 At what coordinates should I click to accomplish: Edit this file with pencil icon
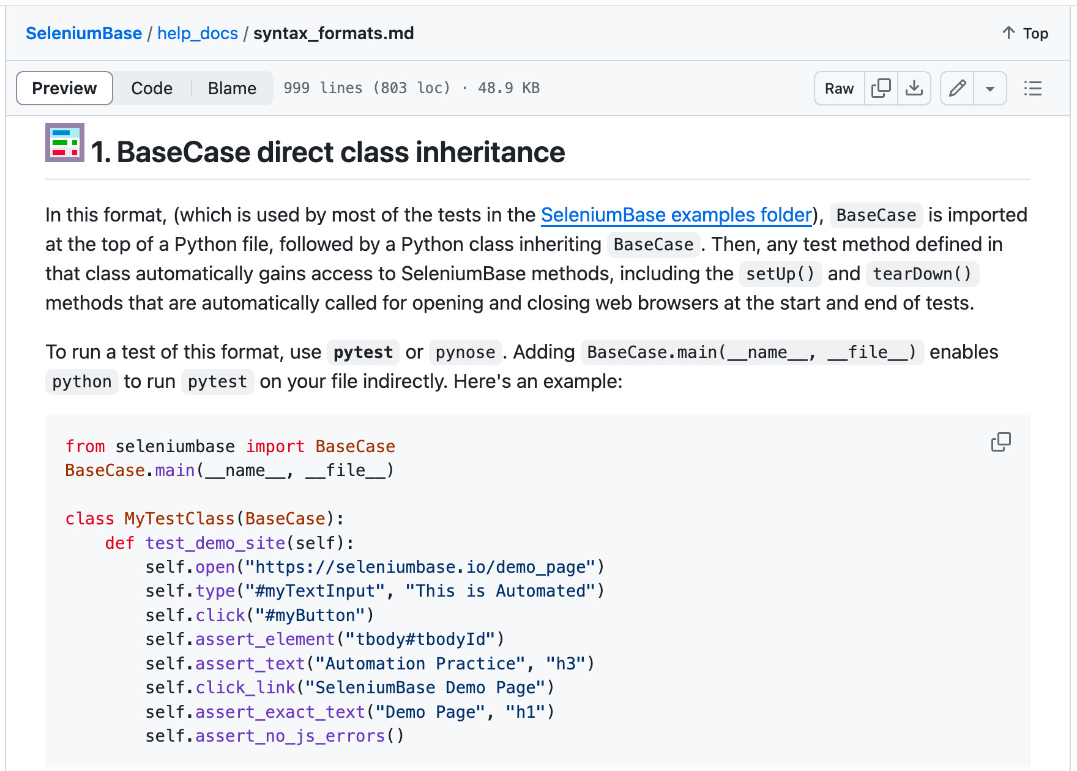pos(957,88)
